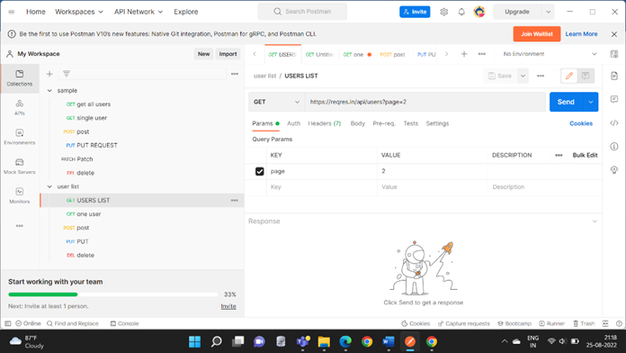Add a new collection with plus icon
The image size is (626, 353).
tap(49, 74)
